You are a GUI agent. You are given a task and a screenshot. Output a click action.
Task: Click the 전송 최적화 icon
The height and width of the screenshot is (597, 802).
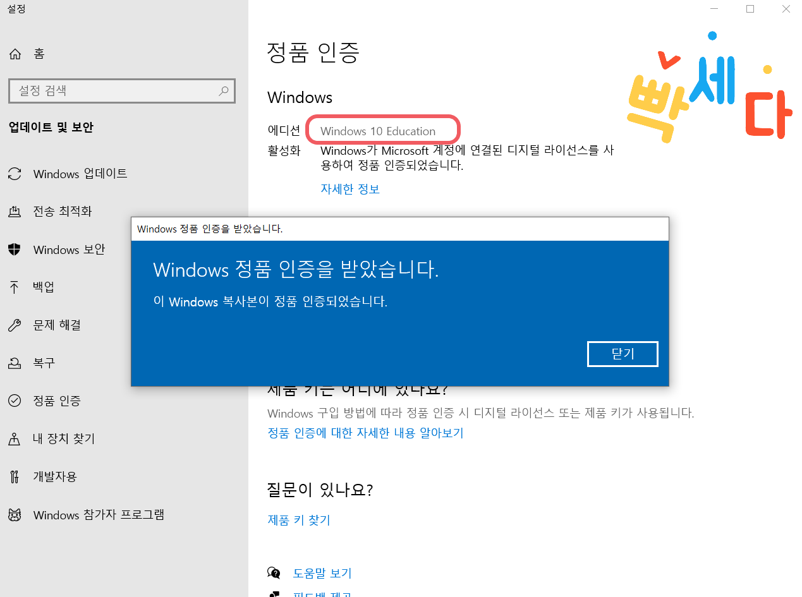point(15,212)
